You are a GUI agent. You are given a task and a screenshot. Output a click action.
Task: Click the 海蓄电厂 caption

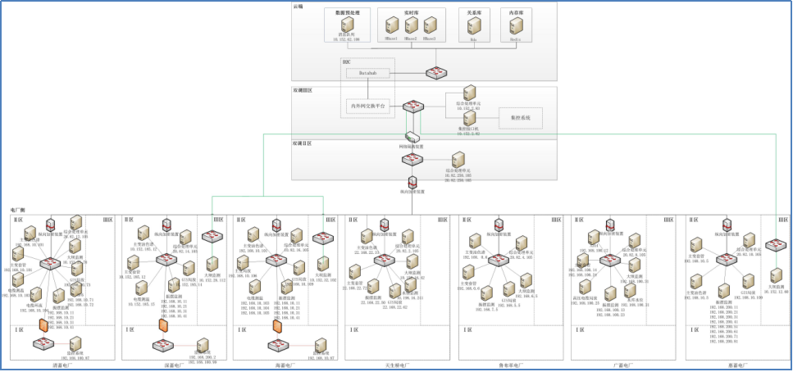(x=285, y=365)
